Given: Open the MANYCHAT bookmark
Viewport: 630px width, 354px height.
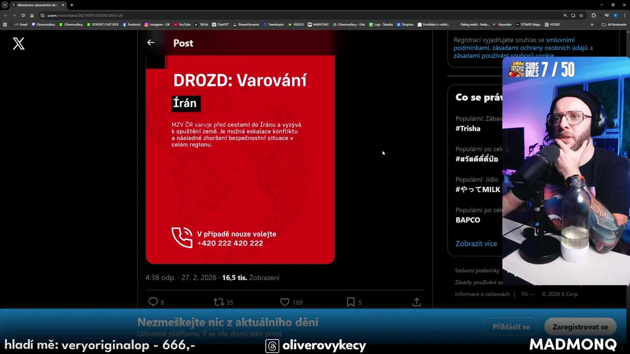Looking at the screenshot, I should point(318,24).
